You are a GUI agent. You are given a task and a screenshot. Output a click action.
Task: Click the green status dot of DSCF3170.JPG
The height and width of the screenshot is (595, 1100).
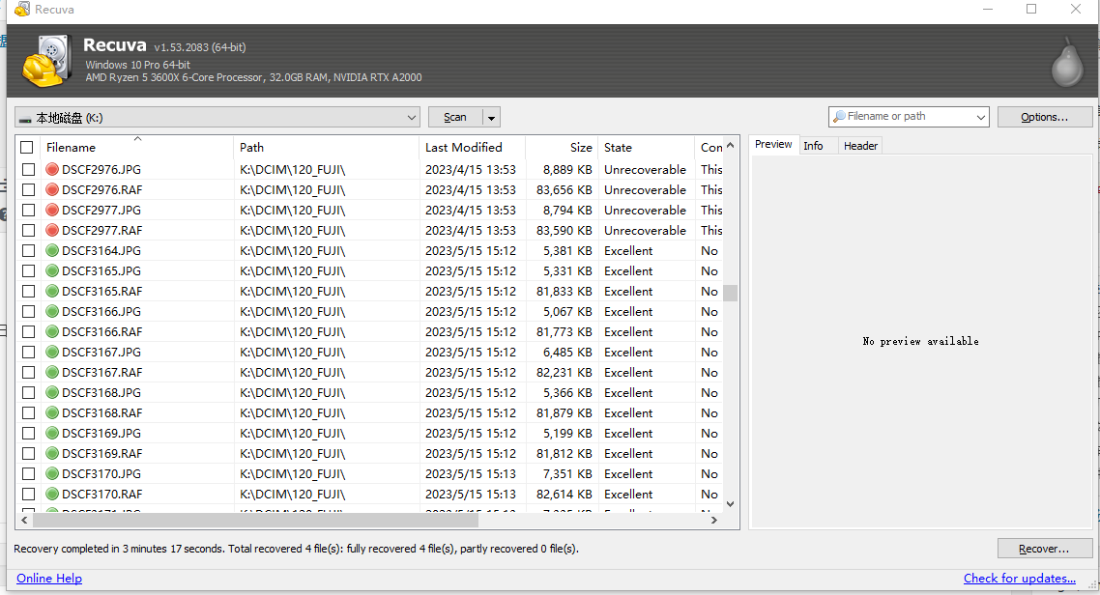tap(52, 473)
